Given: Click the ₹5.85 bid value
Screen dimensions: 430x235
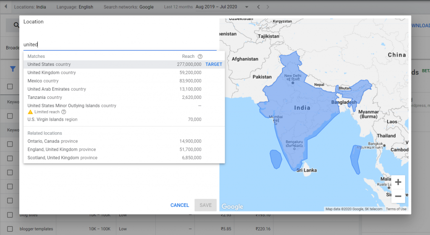Looking at the screenshot, I should point(226,229).
